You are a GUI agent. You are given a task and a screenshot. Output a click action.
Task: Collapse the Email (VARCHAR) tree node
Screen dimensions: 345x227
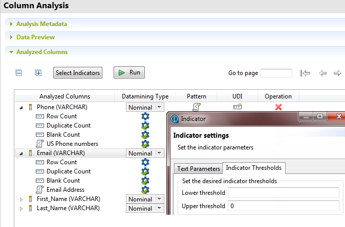[x=21, y=154]
